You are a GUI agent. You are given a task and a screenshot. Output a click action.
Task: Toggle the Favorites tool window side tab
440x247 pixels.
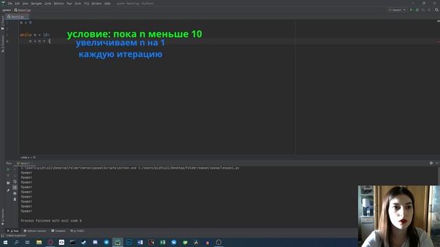click(3, 217)
